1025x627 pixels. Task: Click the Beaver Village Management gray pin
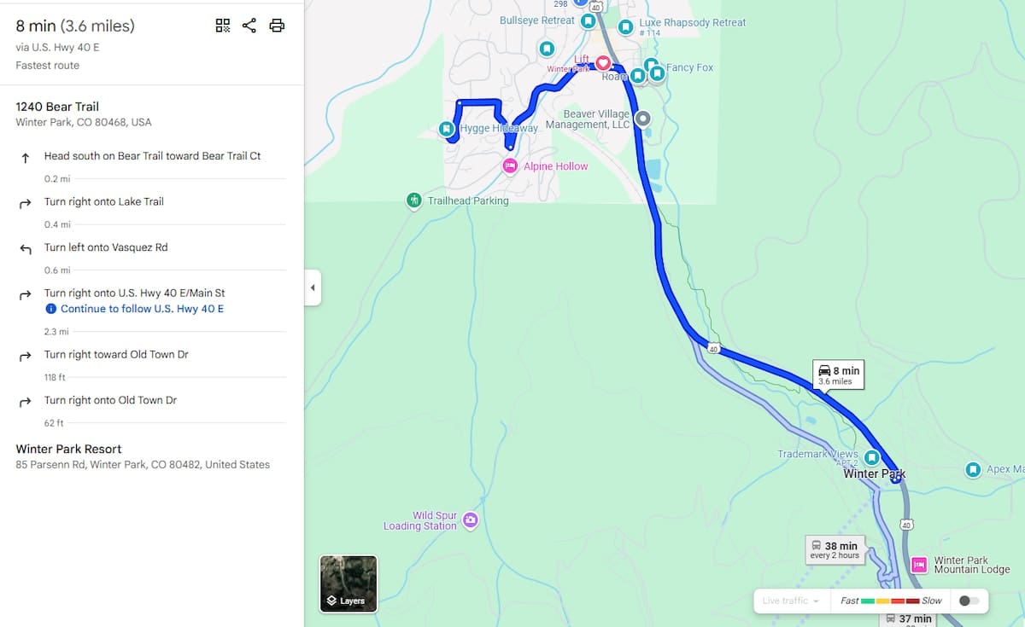(643, 119)
